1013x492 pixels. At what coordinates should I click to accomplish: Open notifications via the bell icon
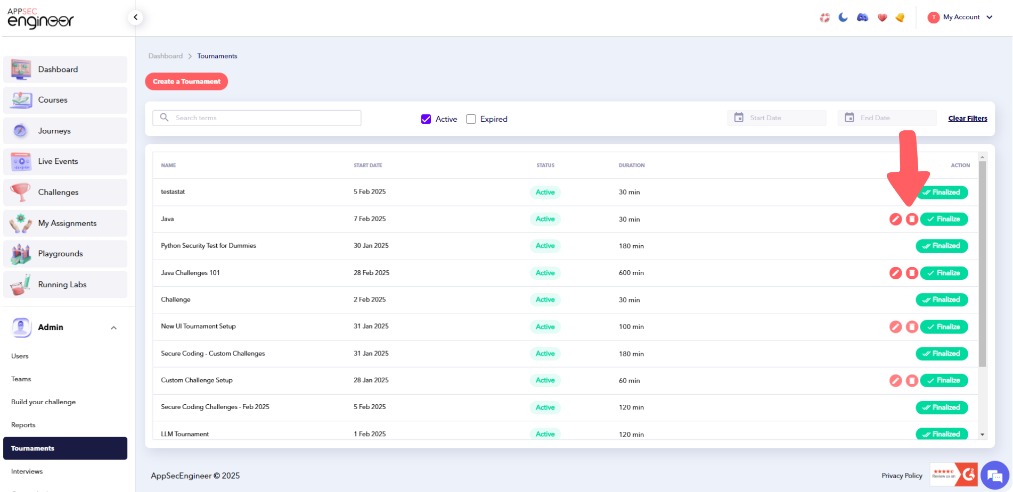900,18
